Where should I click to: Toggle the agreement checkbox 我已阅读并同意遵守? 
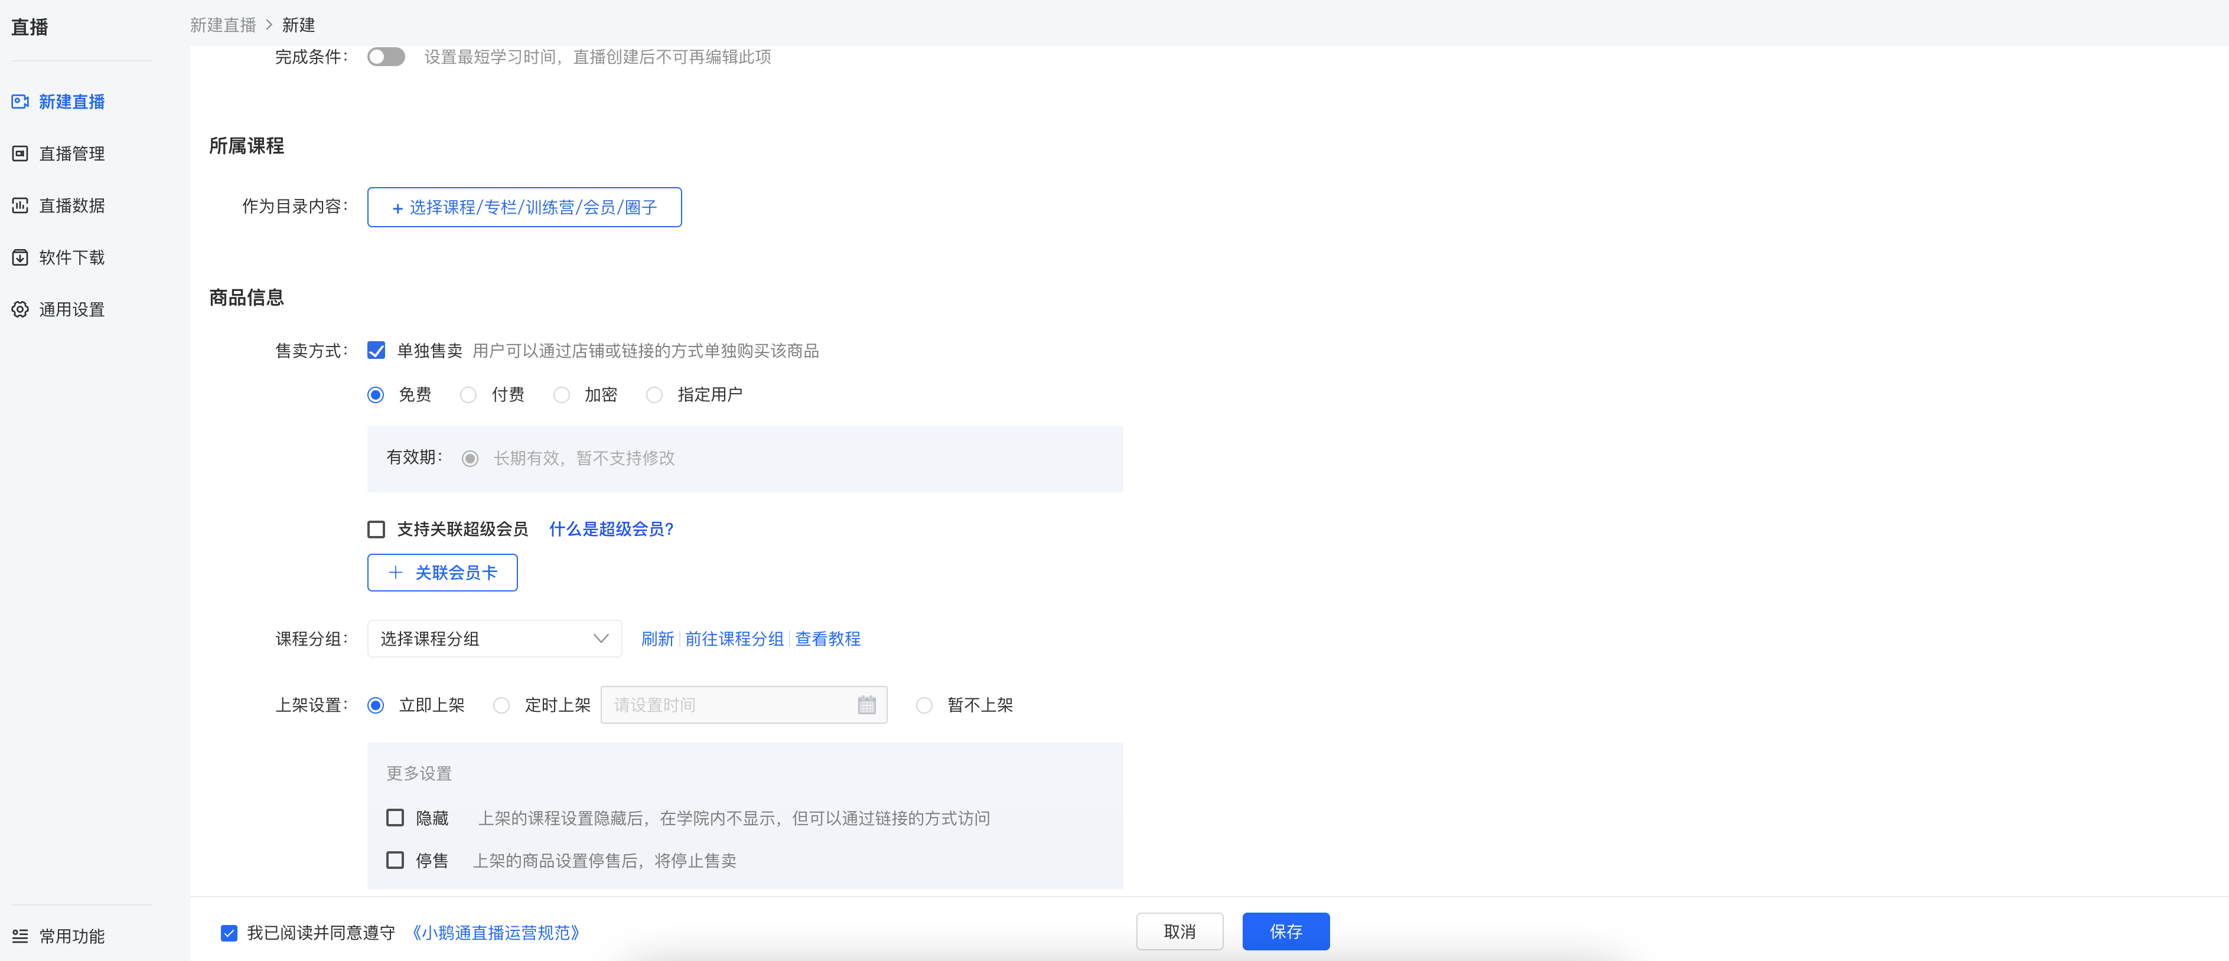pos(229,933)
